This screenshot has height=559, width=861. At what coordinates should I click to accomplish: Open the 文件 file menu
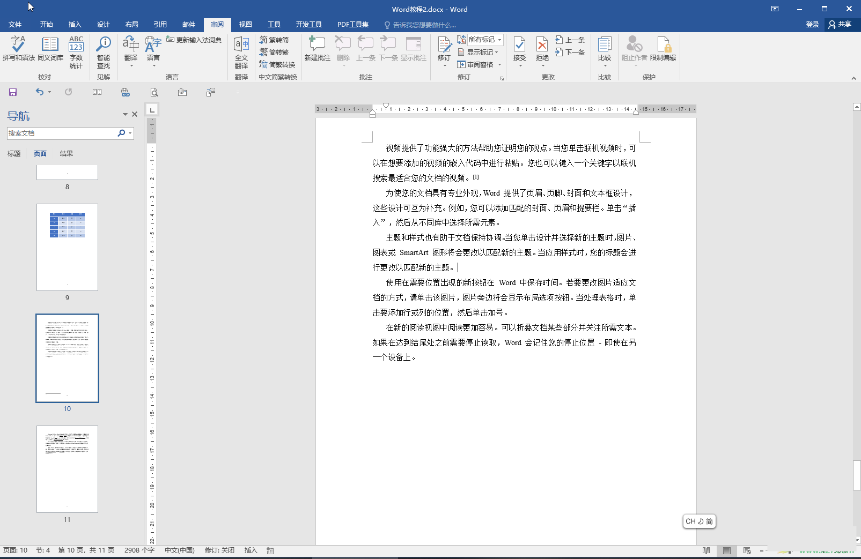click(15, 25)
